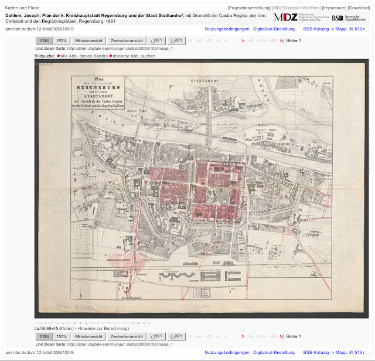Select 150% zoom in bottom toolbar
The height and width of the screenshot is (361, 375).
[62, 336]
